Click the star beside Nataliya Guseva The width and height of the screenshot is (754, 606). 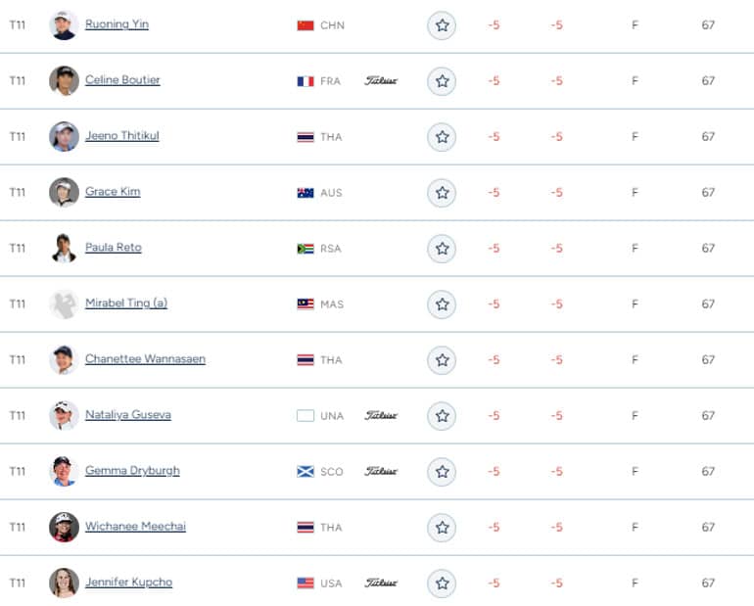pyautogui.click(x=442, y=416)
